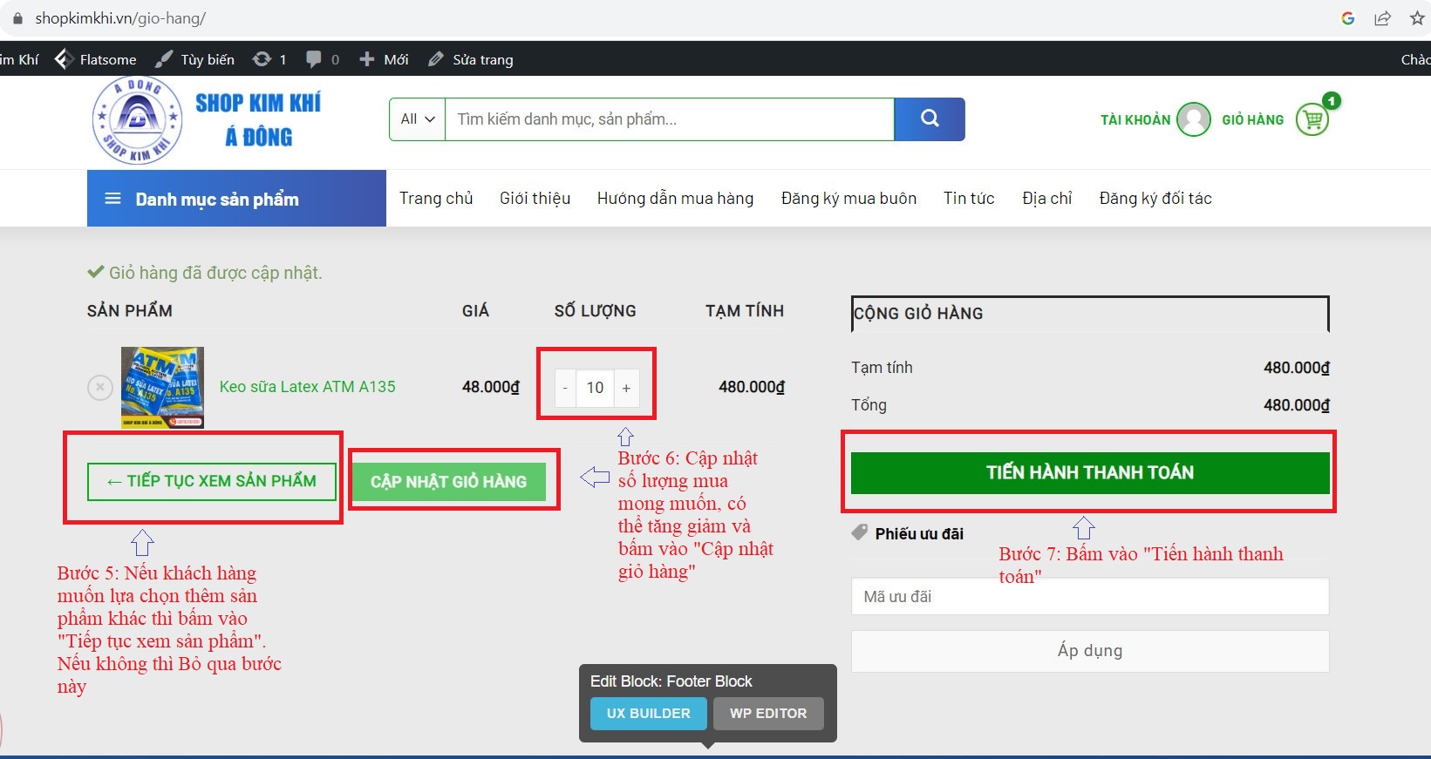The height and width of the screenshot is (759, 1431).
Task: Click Tiến hành thanh toán button
Action: [x=1089, y=472]
